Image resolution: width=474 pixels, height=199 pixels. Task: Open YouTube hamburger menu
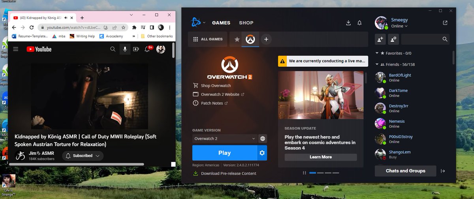point(16,49)
